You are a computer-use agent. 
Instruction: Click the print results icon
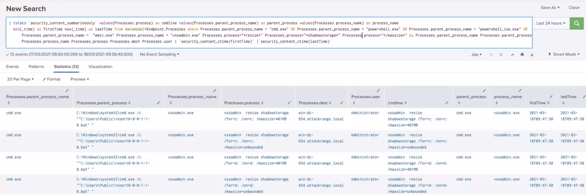click(x=522, y=55)
